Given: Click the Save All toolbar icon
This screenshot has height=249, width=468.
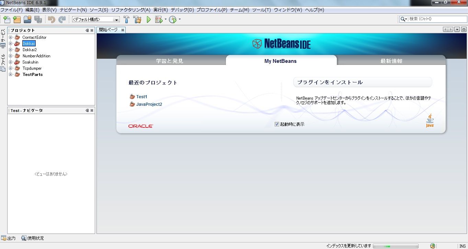Looking at the screenshot, I should pos(38,19).
